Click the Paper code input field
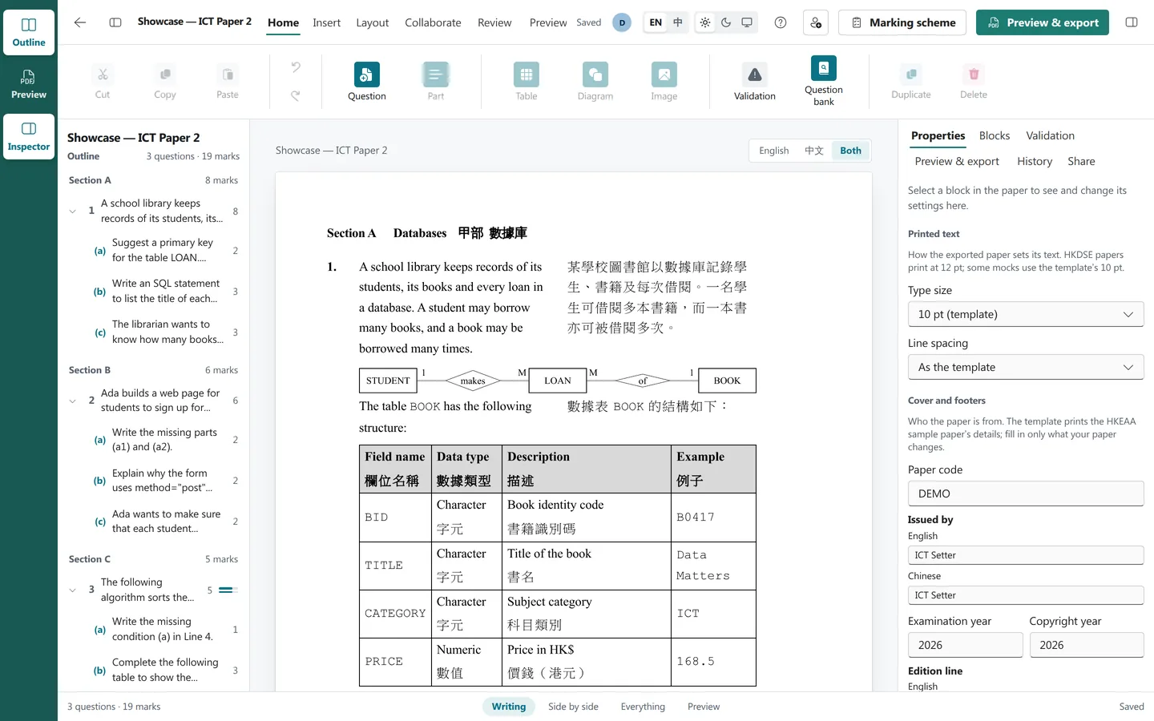Image resolution: width=1154 pixels, height=721 pixels. click(x=1026, y=493)
